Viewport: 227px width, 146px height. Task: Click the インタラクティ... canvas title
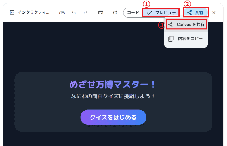[x=33, y=12]
